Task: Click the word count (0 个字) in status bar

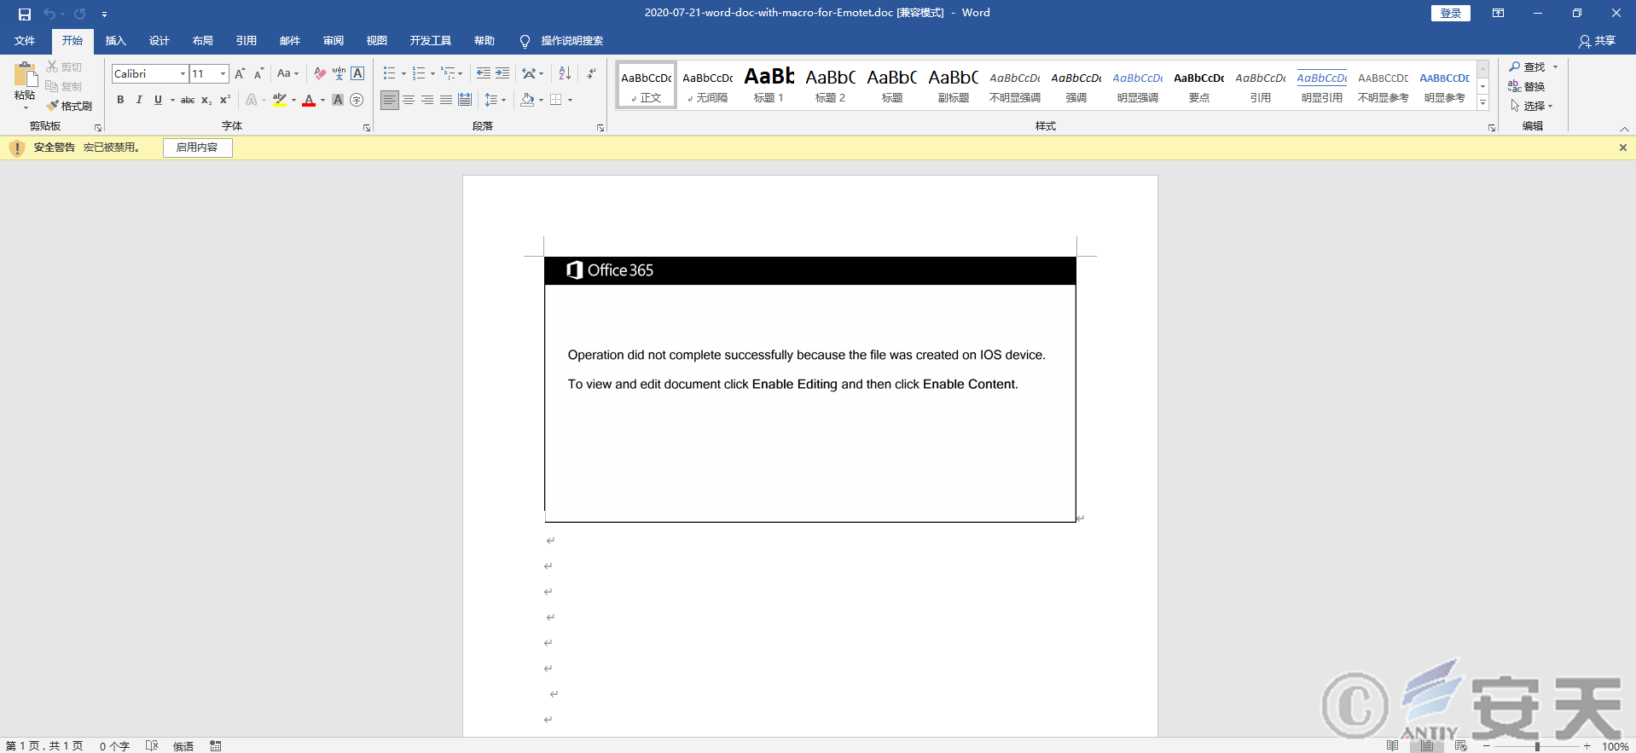Action: [x=114, y=746]
